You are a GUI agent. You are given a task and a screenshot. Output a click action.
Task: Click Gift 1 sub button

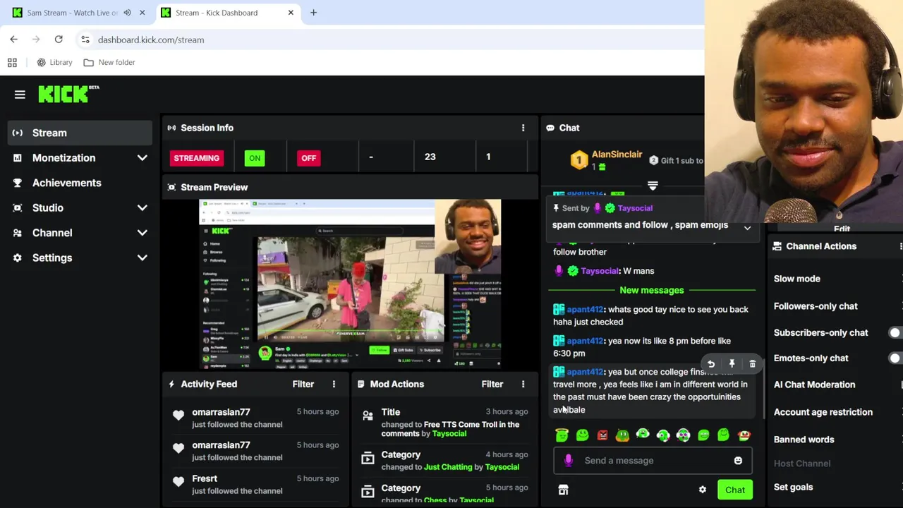click(x=676, y=160)
